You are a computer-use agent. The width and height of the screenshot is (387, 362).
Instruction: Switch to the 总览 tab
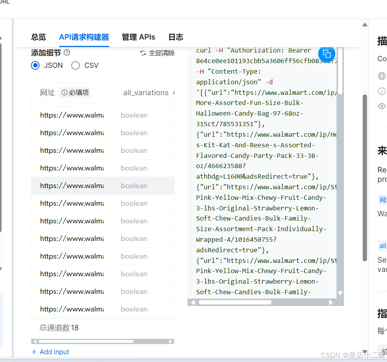tap(38, 37)
